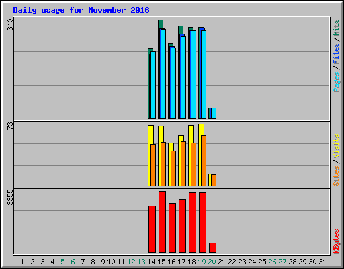Viewport: 344px width, 269px height.
Task: Click the small red KBytes bar for day 20
Action: (x=212, y=247)
